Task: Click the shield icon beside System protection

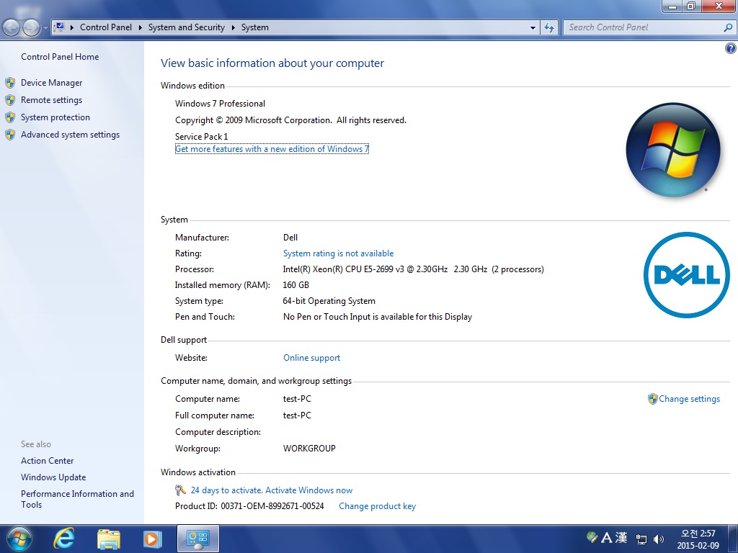Action: 10,117
